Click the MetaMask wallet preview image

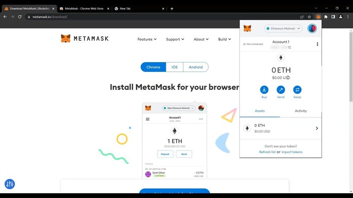[x=175, y=140]
